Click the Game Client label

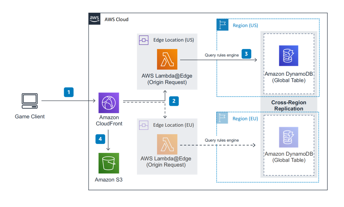(x=29, y=117)
